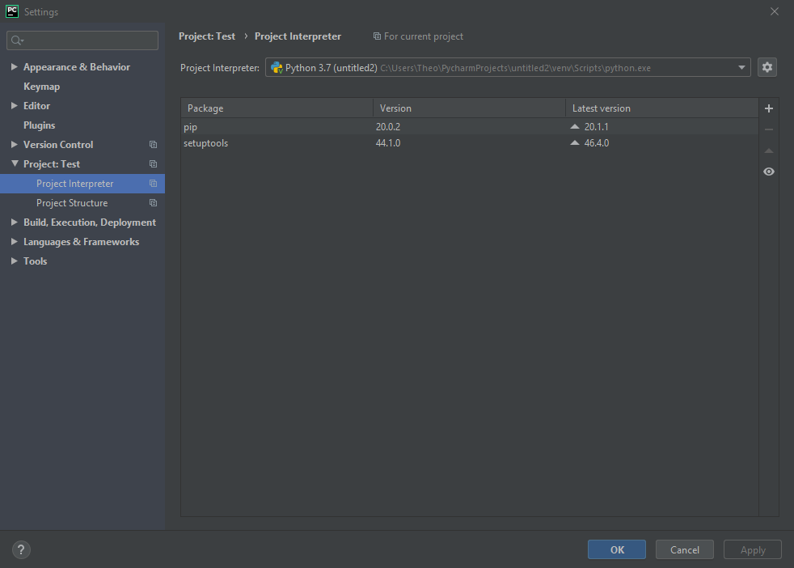Click Project: Test breadcrumb
This screenshot has width=794, height=568.
click(x=207, y=36)
